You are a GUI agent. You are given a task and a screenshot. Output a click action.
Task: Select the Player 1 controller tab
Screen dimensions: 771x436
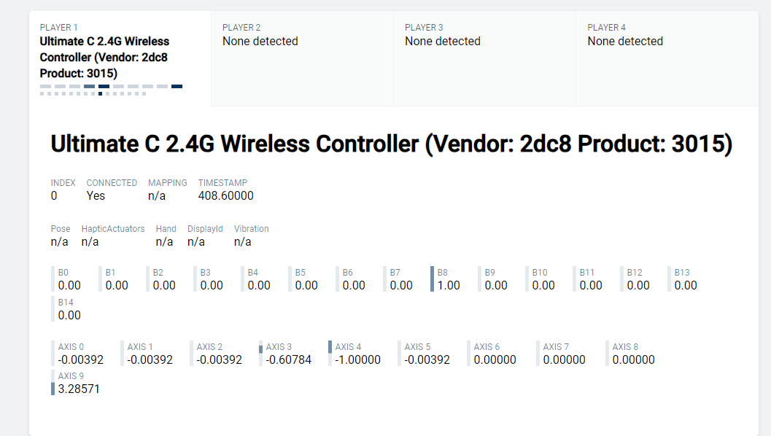(x=120, y=58)
